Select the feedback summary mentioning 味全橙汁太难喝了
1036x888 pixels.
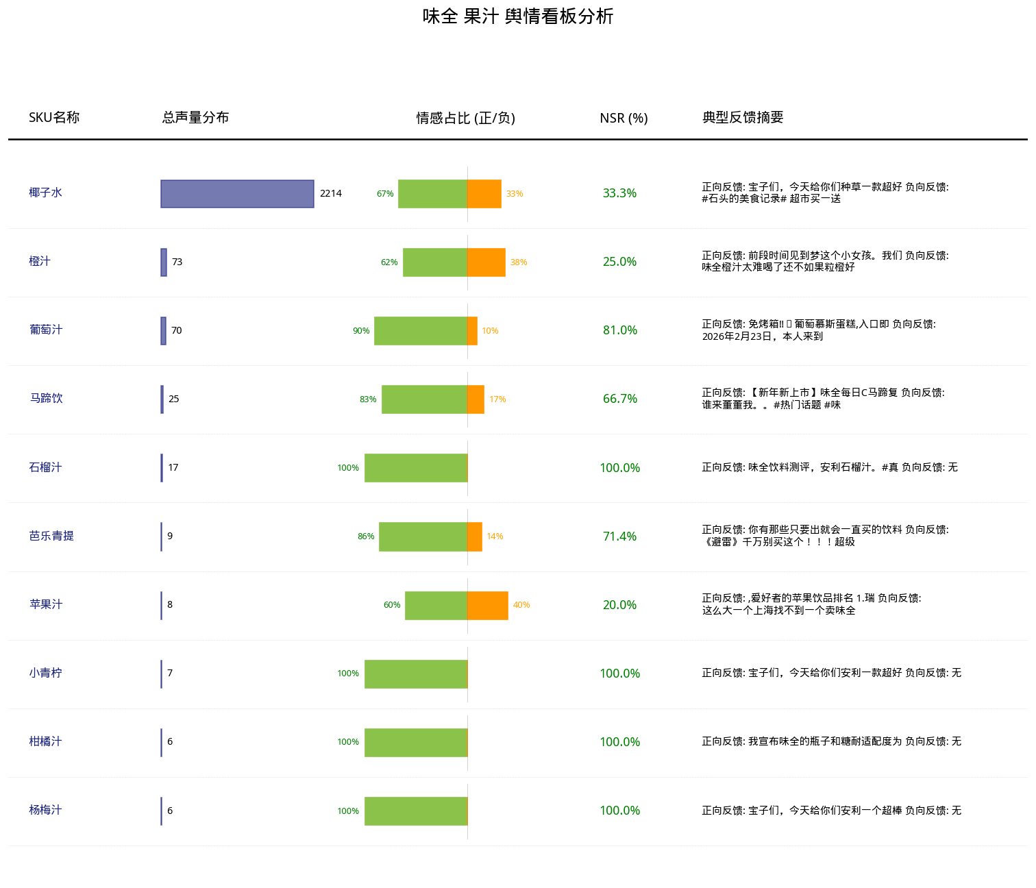pos(825,261)
